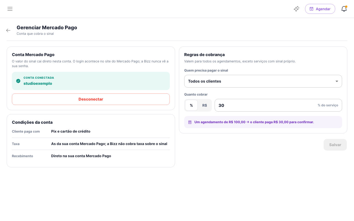The width and height of the screenshot is (354, 221).
Task: Switch charge type to percentage (%)
Action: point(191,105)
